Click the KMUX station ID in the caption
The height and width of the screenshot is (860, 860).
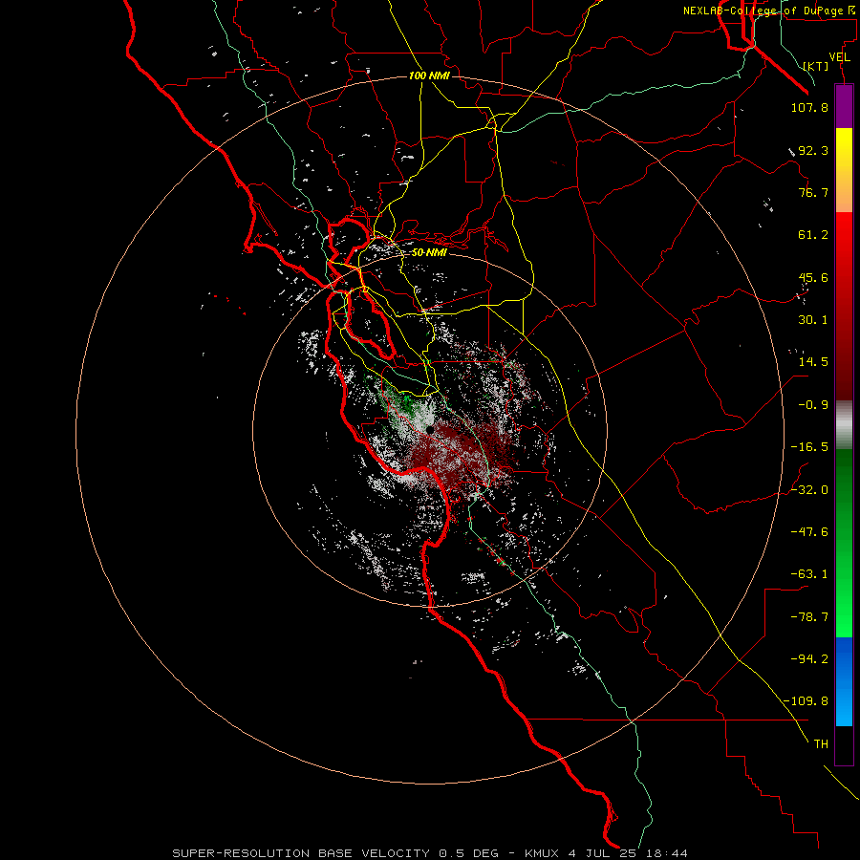pyautogui.click(x=542, y=853)
